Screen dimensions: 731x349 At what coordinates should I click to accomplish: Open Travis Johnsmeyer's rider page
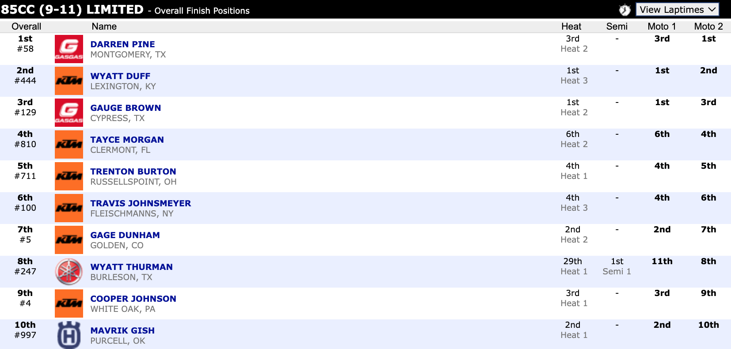click(141, 203)
